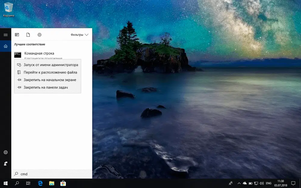Open the Фильтры dropdown
This screenshot has width=301, height=188.
pyautogui.click(x=79, y=35)
